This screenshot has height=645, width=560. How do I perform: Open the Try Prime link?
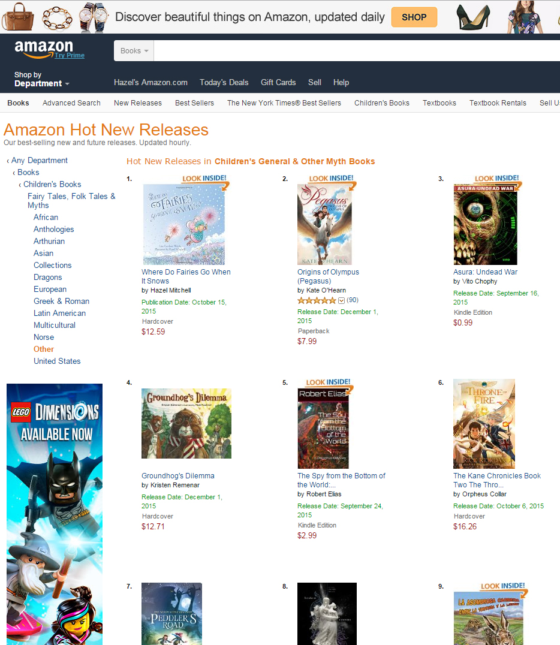pos(70,56)
